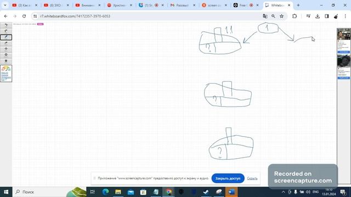
Task: Select the Eraser tool
Action: click(6, 43)
